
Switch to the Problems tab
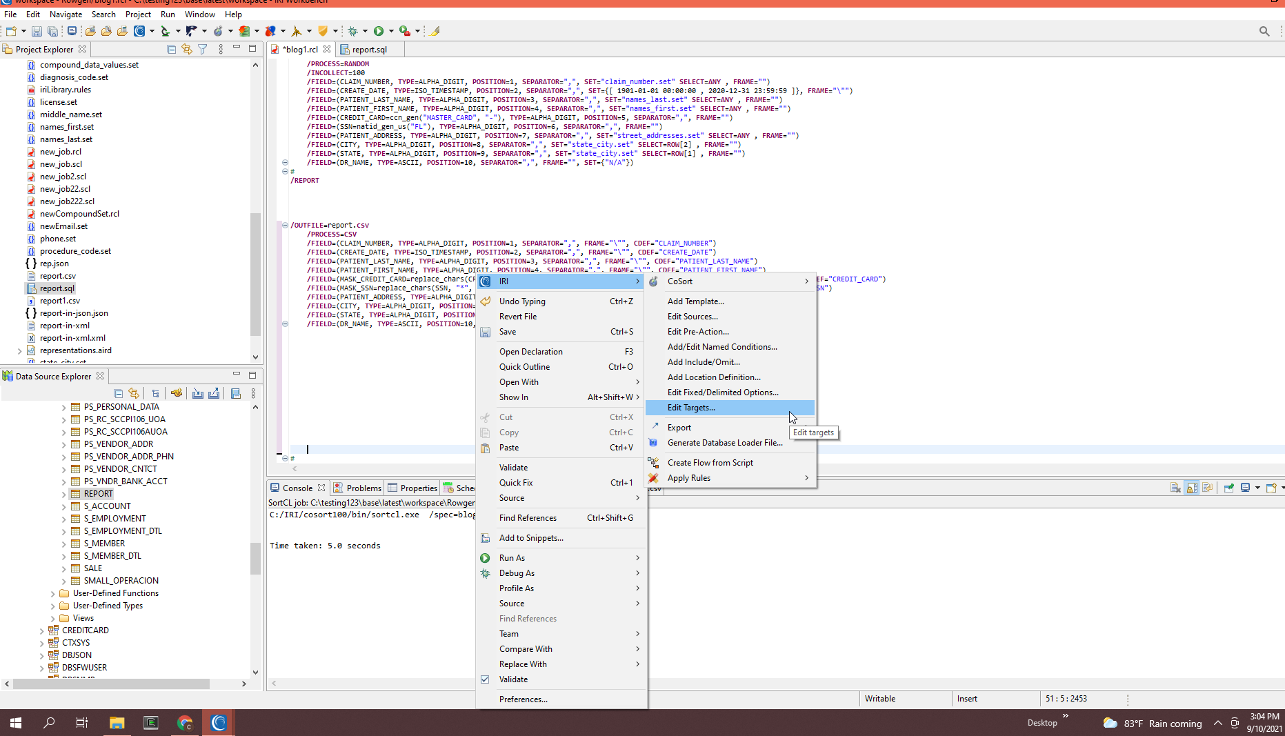point(357,488)
